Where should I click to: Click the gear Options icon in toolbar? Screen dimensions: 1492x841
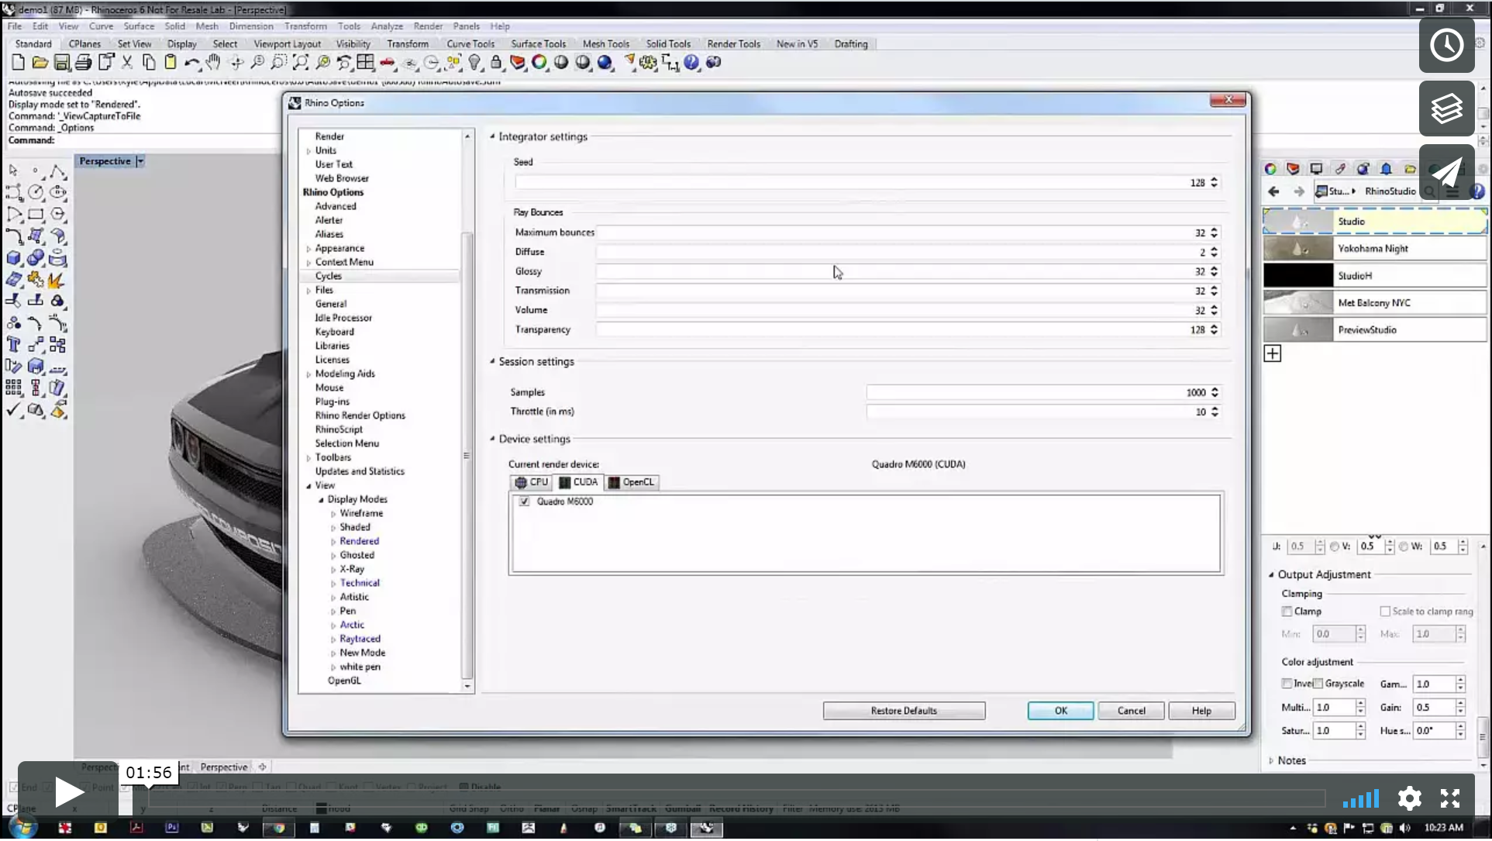tap(648, 63)
